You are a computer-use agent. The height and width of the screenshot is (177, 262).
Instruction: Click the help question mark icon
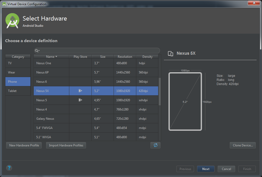9,168
